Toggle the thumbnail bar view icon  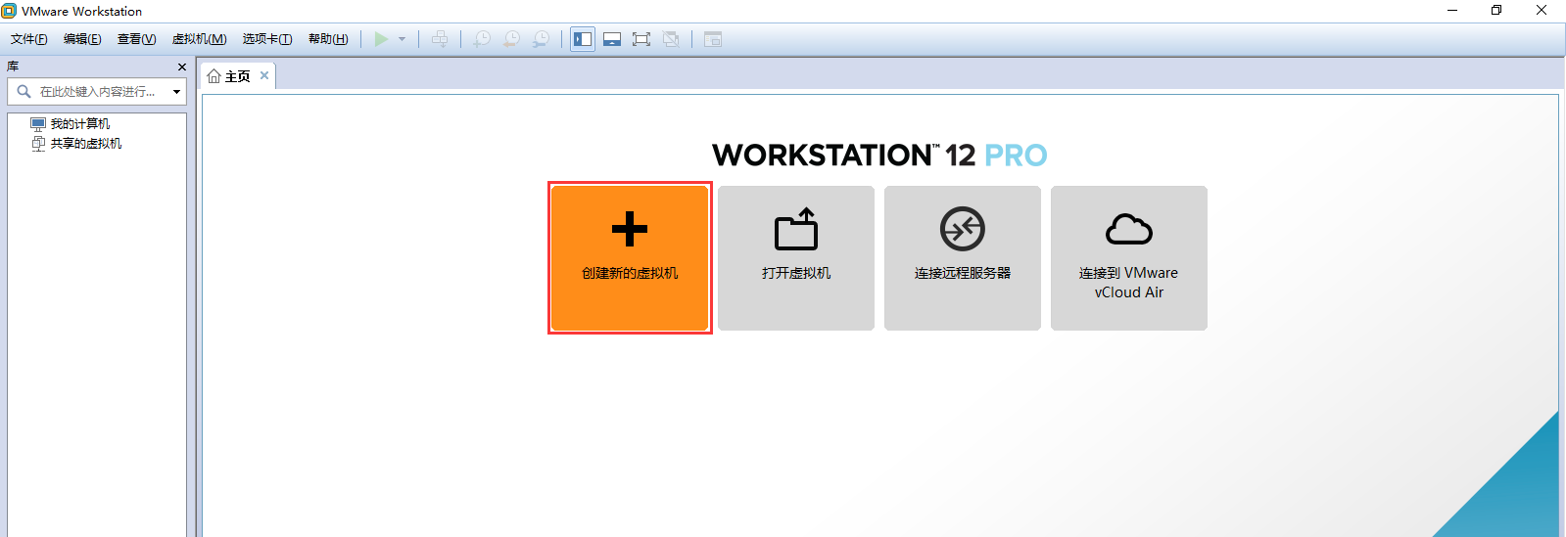point(612,39)
